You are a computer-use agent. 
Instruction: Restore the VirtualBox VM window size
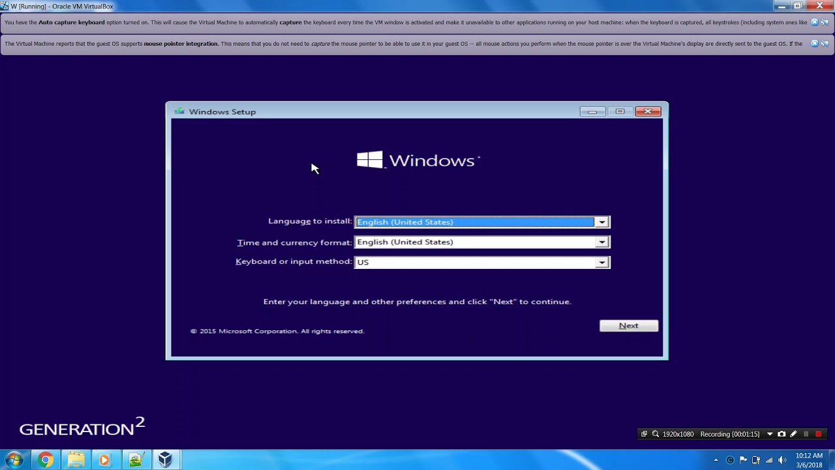click(797, 6)
